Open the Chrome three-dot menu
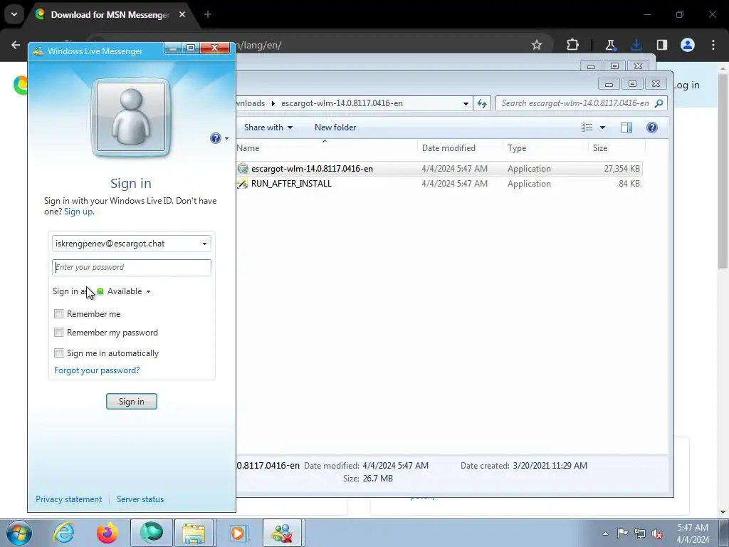Image resolution: width=729 pixels, height=547 pixels. click(713, 45)
